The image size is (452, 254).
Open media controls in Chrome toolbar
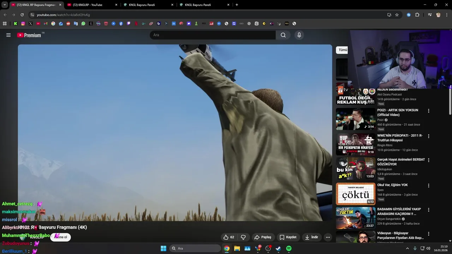click(430, 15)
